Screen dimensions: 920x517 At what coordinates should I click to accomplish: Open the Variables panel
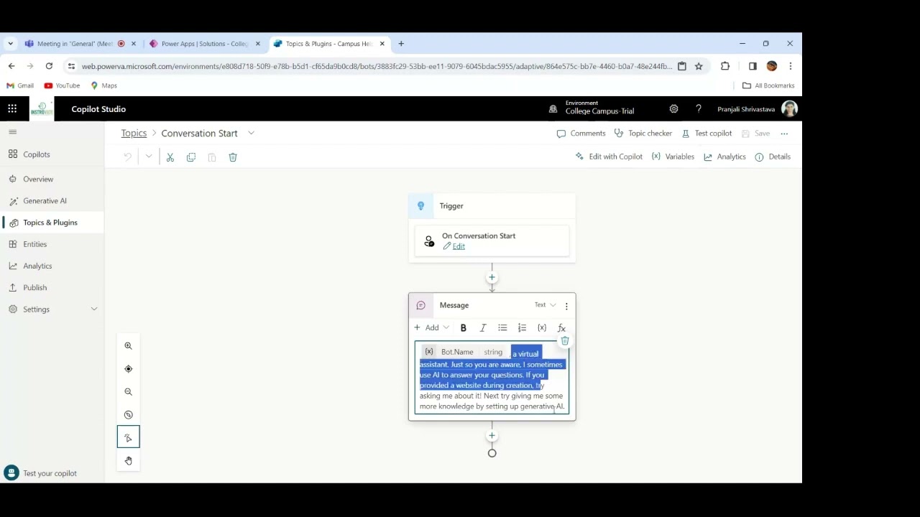[673, 157]
